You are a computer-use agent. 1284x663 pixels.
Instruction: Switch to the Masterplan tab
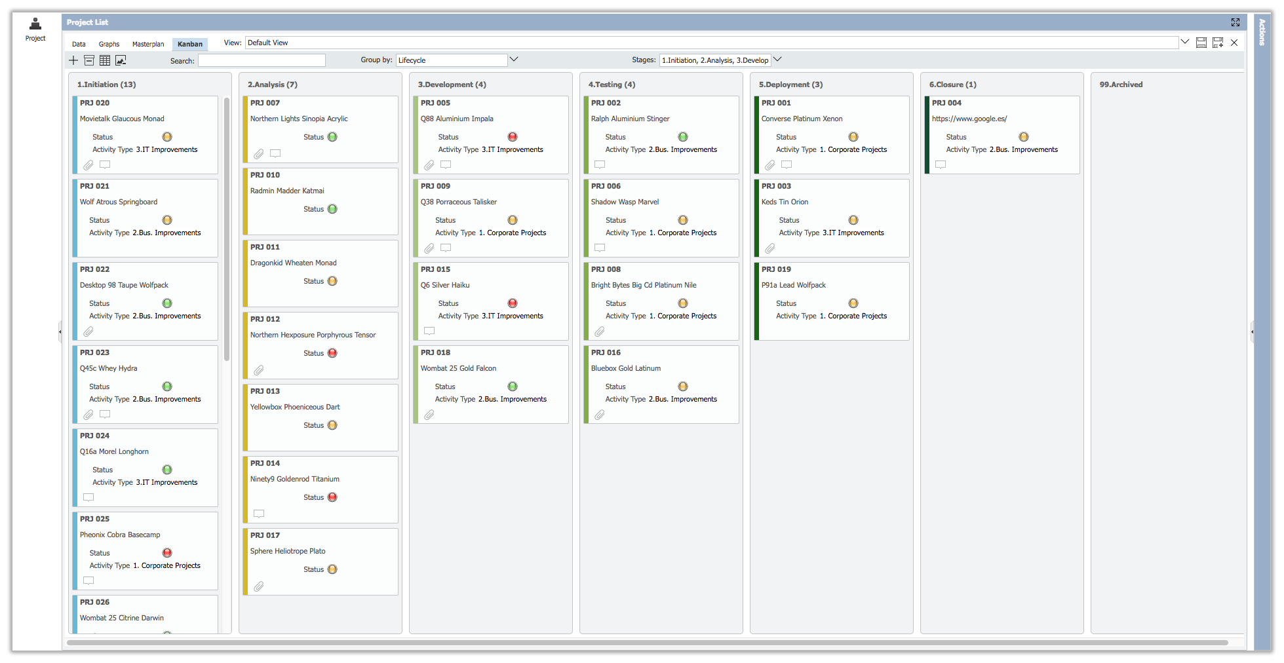[x=148, y=44]
